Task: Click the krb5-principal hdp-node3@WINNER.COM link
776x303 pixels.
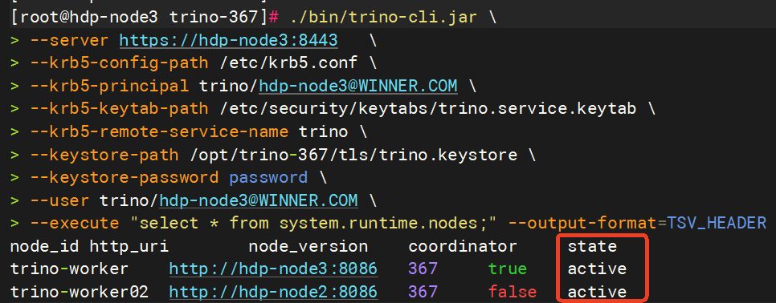Action: pyautogui.click(x=358, y=86)
